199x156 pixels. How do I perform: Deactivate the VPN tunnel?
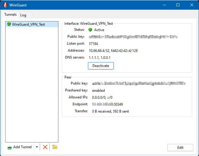coord(101,66)
